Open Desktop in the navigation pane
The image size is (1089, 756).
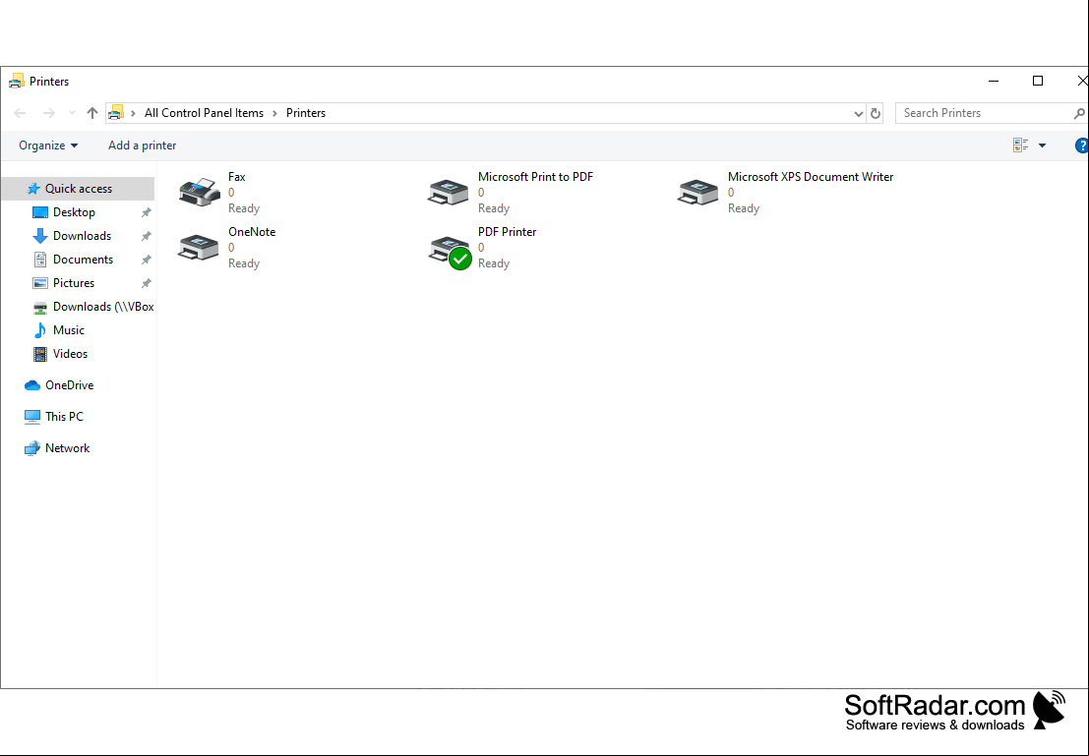click(x=75, y=212)
